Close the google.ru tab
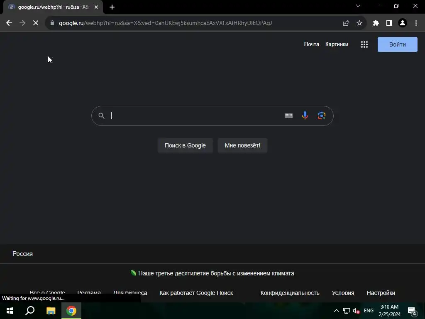 click(96, 7)
